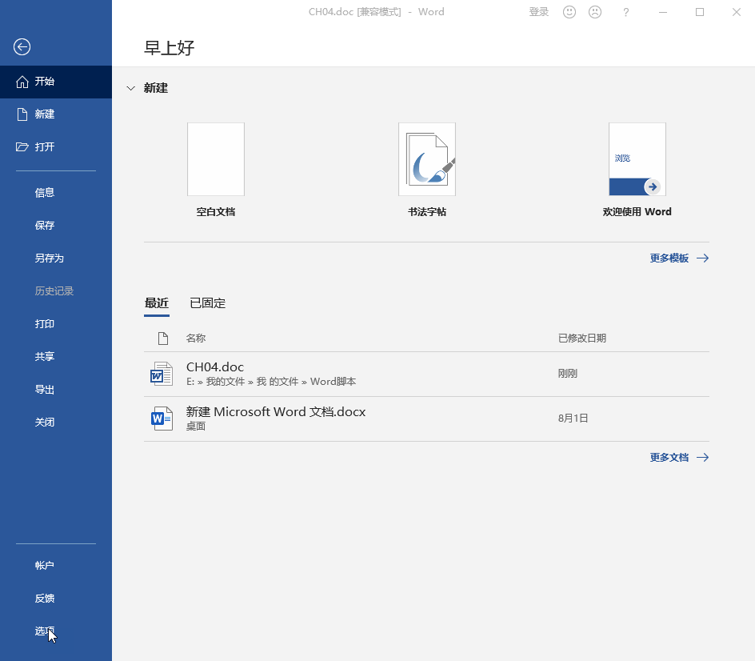
Task: Follow the 更多文档 link
Action: (679, 458)
